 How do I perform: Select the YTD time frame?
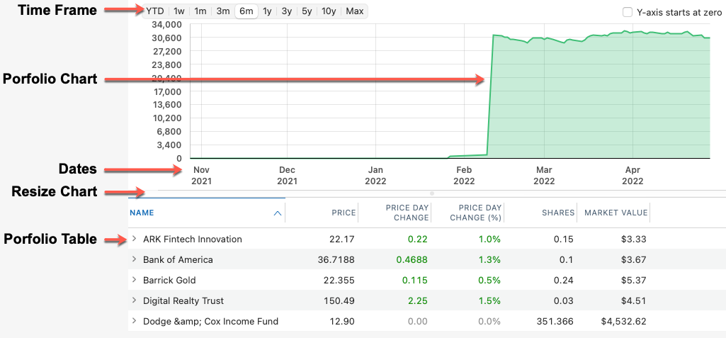157,11
